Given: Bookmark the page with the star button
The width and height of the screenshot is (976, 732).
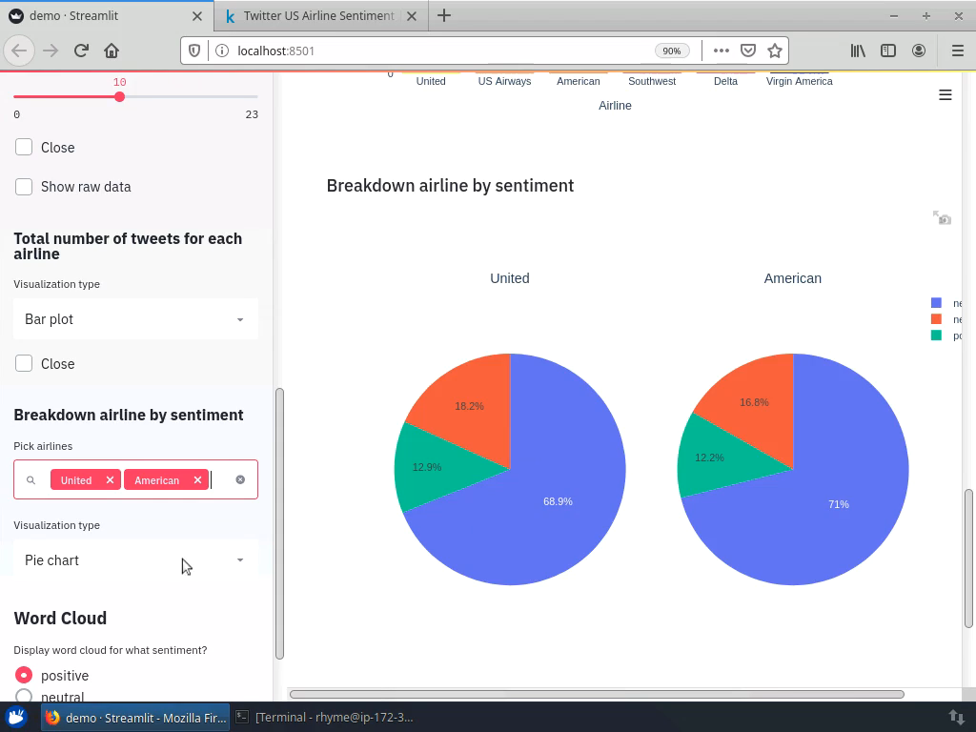Looking at the screenshot, I should click(777, 50).
